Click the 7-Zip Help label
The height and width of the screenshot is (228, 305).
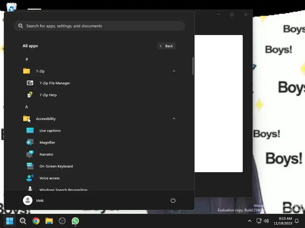tap(48, 95)
